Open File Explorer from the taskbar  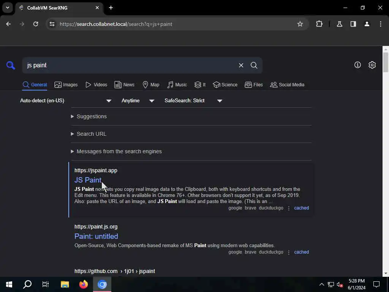pos(65,284)
